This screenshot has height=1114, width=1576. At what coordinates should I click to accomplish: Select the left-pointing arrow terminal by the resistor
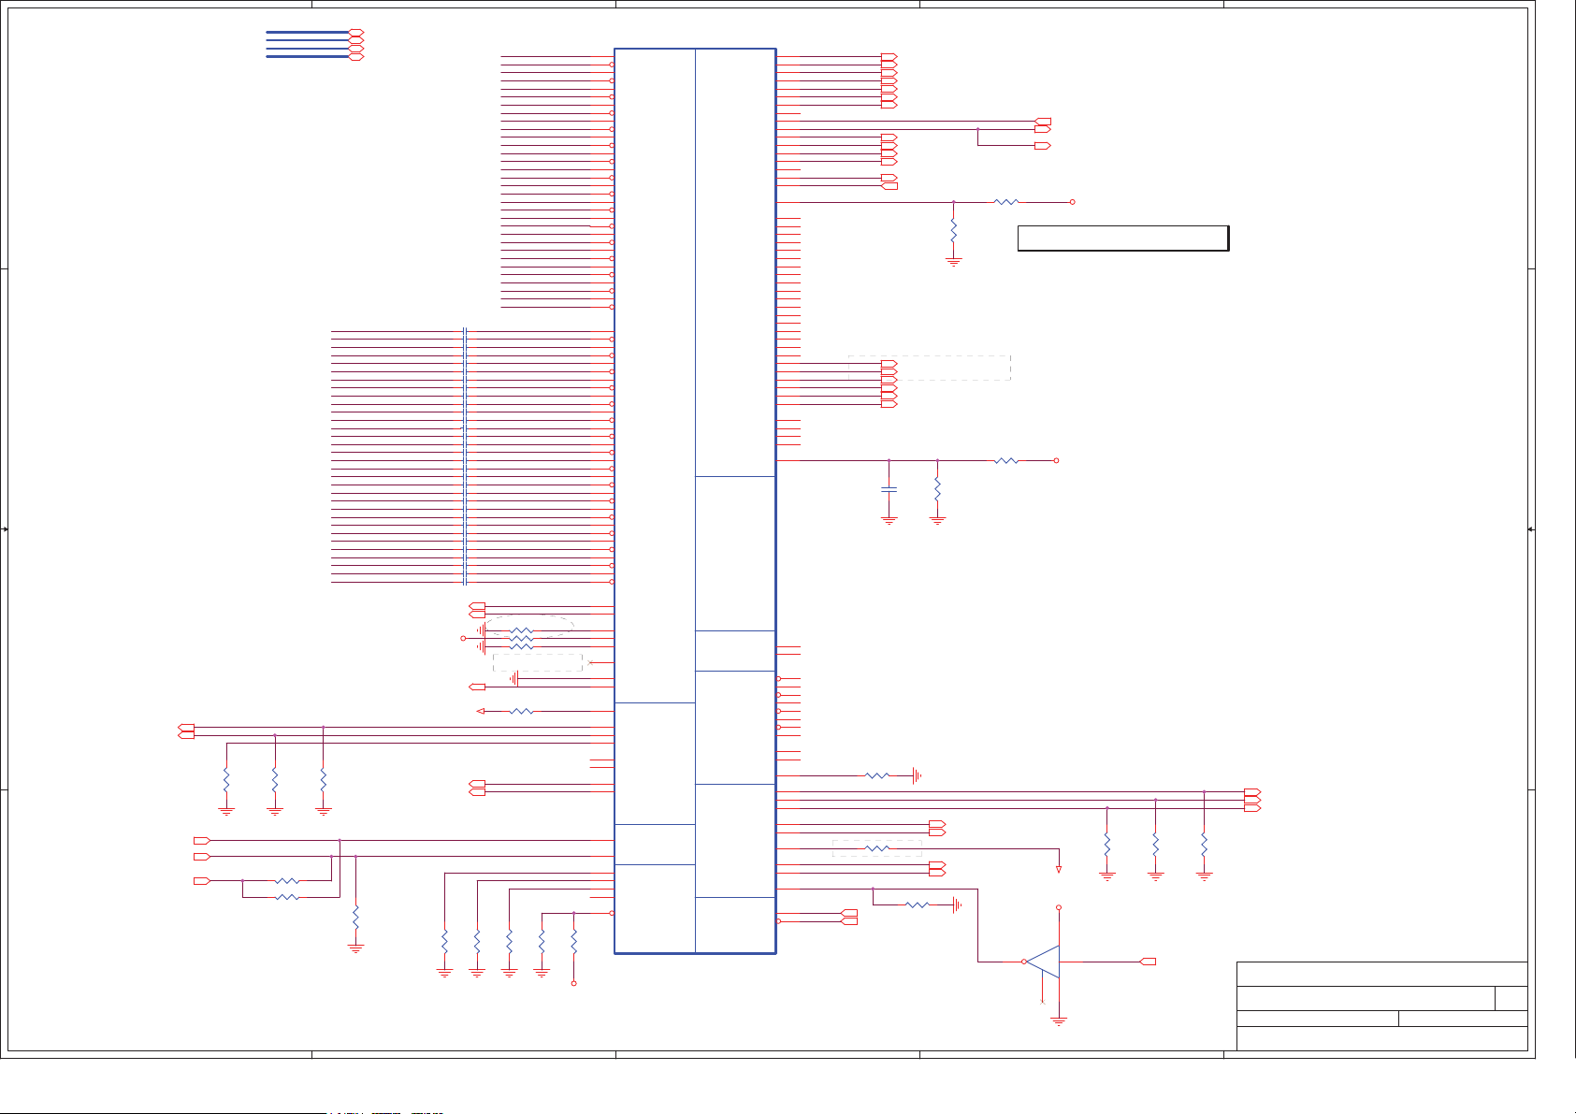(481, 712)
